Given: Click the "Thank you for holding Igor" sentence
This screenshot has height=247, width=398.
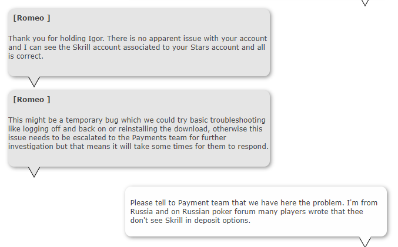Looking at the screenshot, I should tap(55, 38).
